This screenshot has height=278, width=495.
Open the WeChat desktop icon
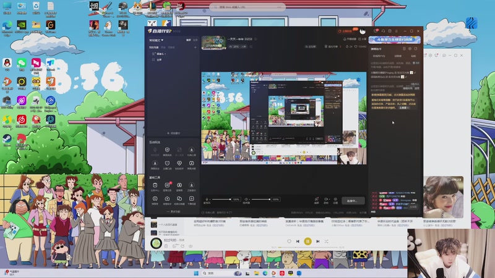coord(22,65)
